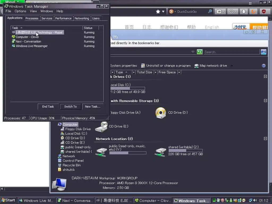Select Recycle Bin in the folder tree
This screenshot has width=272, height=204.
click(x=71, y=165)
